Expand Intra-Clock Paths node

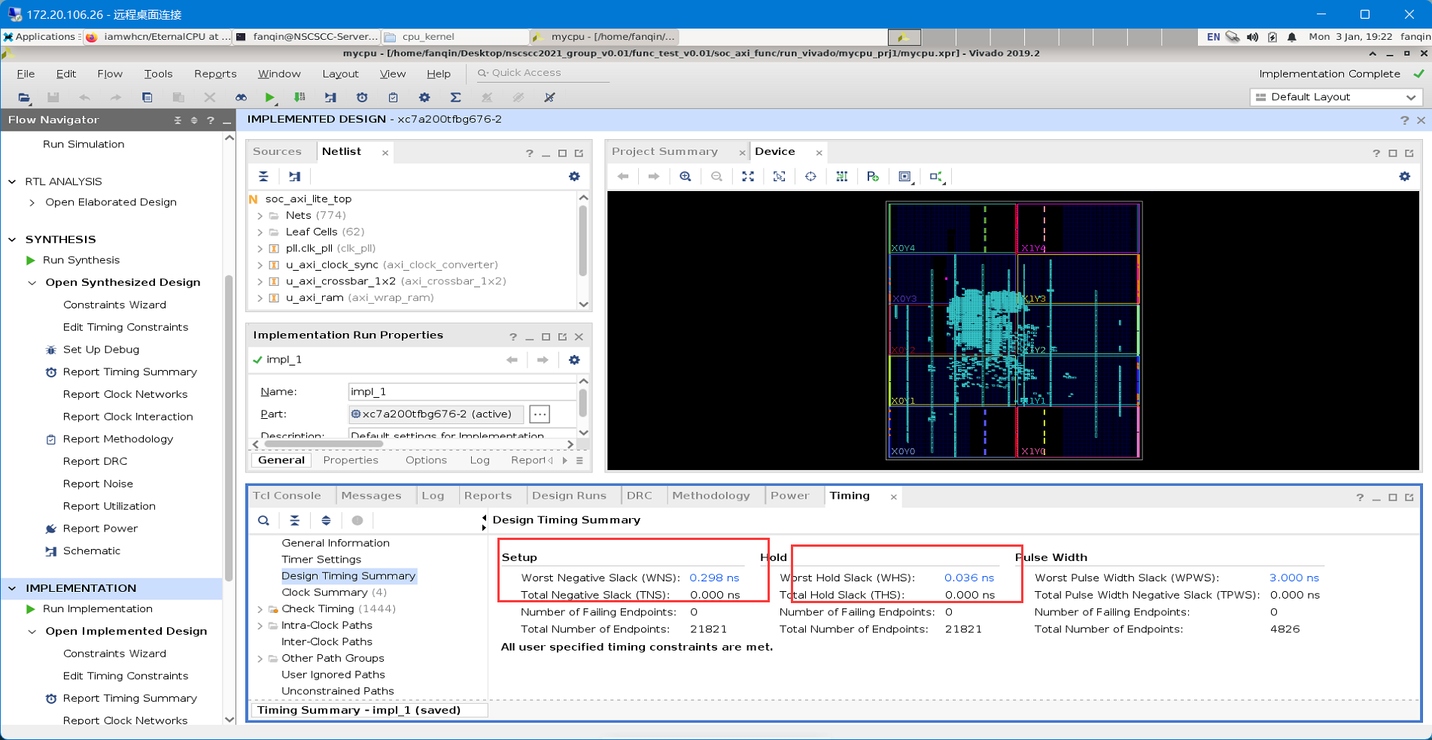point(260,626)
